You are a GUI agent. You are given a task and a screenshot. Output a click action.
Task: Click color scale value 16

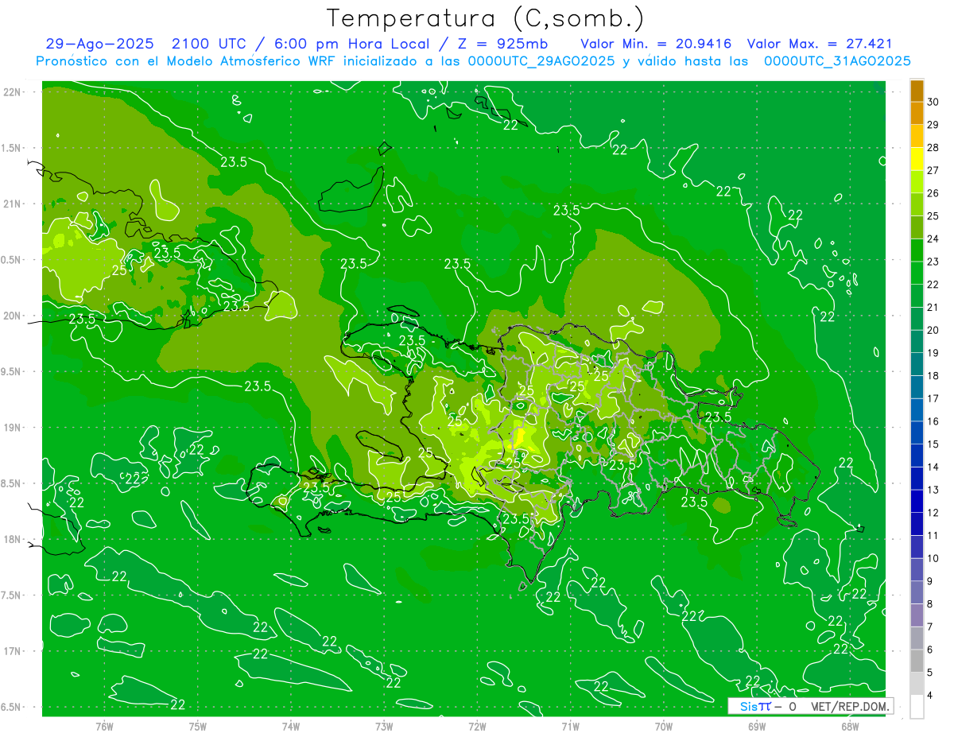click(933, 421)
